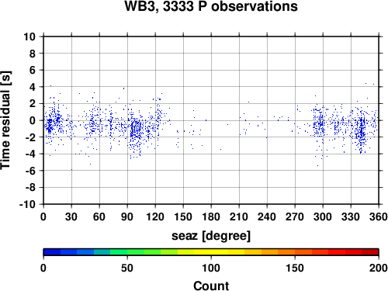Click the colorbar tick label 50

(127, 268)
